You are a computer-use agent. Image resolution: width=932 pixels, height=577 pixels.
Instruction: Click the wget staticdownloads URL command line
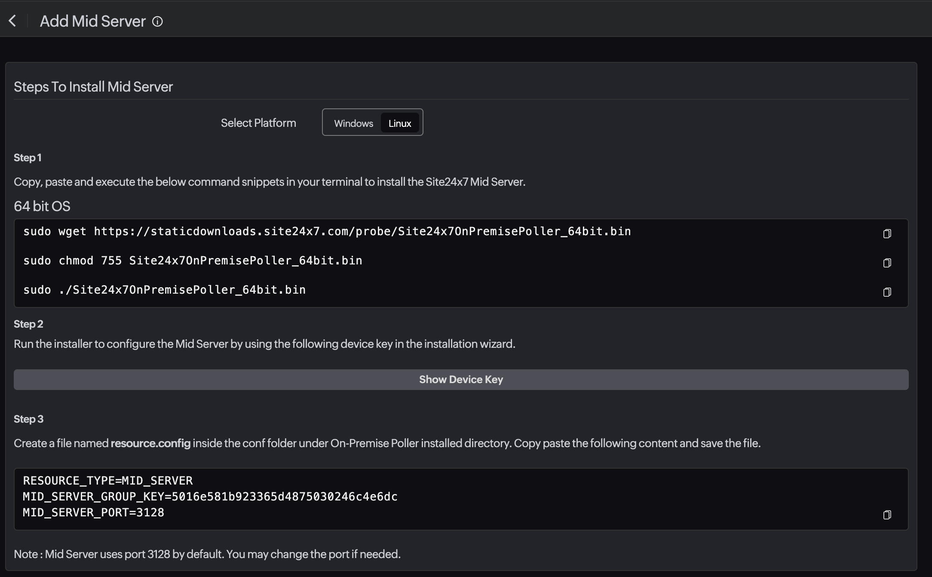327,231
